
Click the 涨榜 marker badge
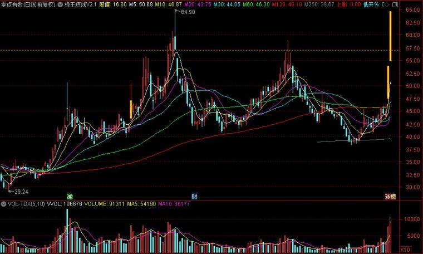click(x=390, y=197)
